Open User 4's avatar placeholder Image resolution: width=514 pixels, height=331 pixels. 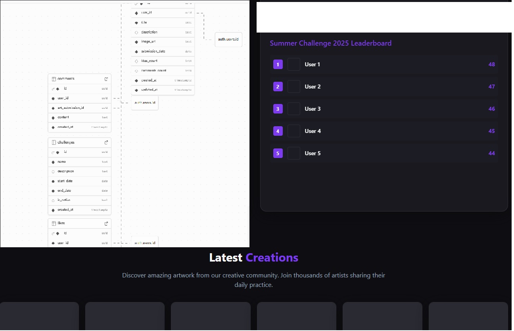tap(294, 131)
